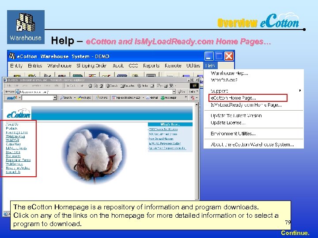
Task: Choose Update To Latest Version
Action: [x=236, y=115]
